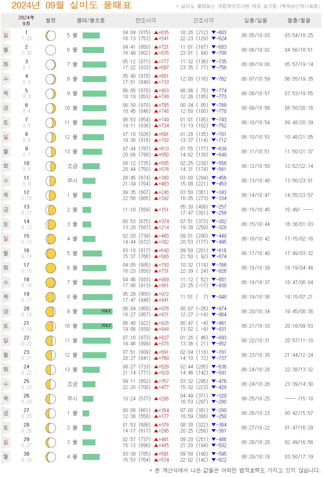Click the moon phase icon for September 20

tap(51, 312)
